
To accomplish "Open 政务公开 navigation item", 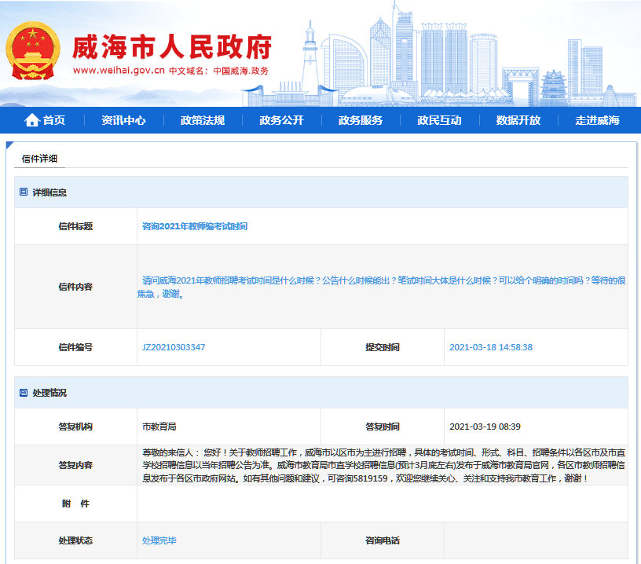I will click(x=282, y=120).
